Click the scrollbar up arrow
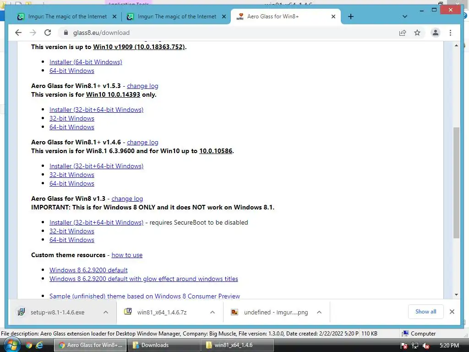 (456, 45)
